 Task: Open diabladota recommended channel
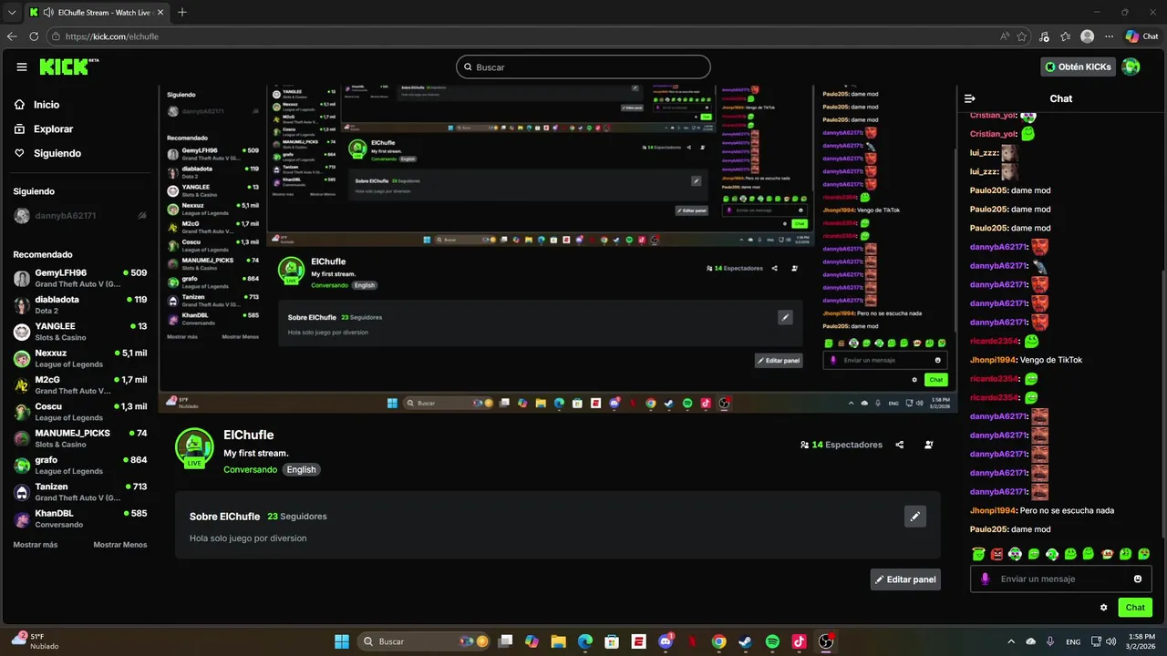[x=80, y=305]
